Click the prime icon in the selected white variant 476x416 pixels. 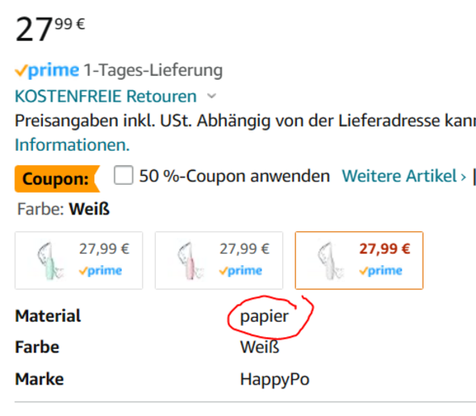[x=381, y=270]
